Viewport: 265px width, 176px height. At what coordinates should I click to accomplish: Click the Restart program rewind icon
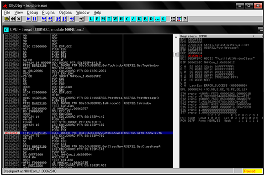point(13,19)
